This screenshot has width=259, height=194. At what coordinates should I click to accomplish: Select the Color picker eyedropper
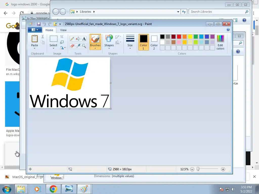(x=78, y=46)
